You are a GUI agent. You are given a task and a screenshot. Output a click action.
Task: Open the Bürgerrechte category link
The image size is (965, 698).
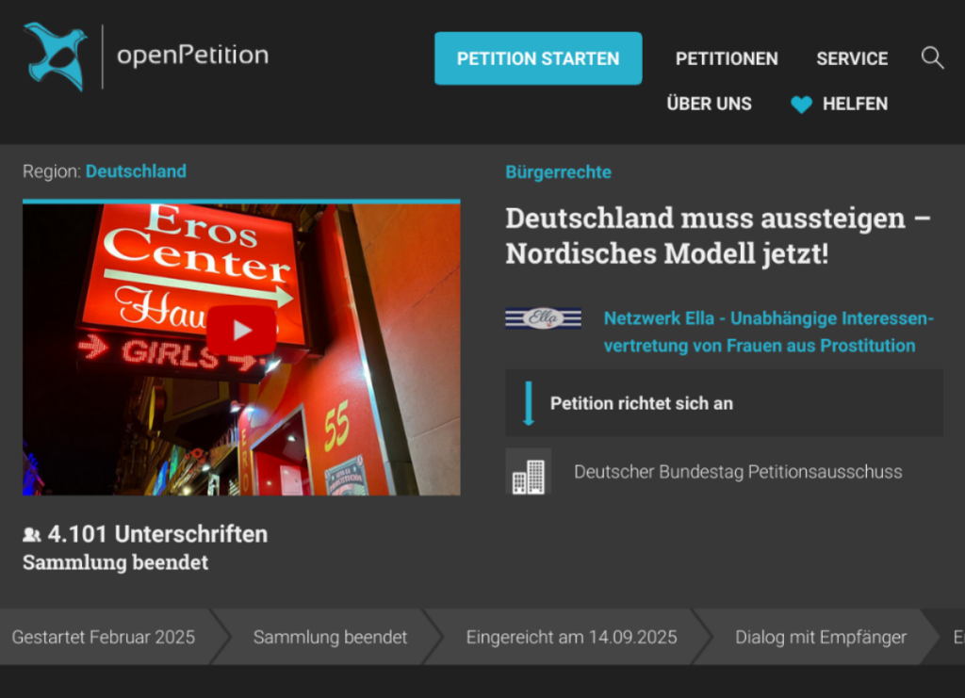tap(558, 172)
